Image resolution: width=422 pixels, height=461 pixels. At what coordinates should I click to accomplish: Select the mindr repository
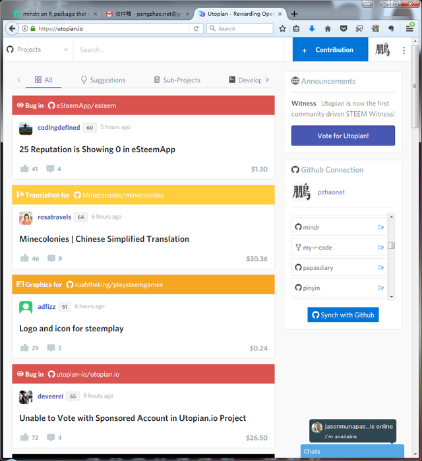[x=340, y=227]
